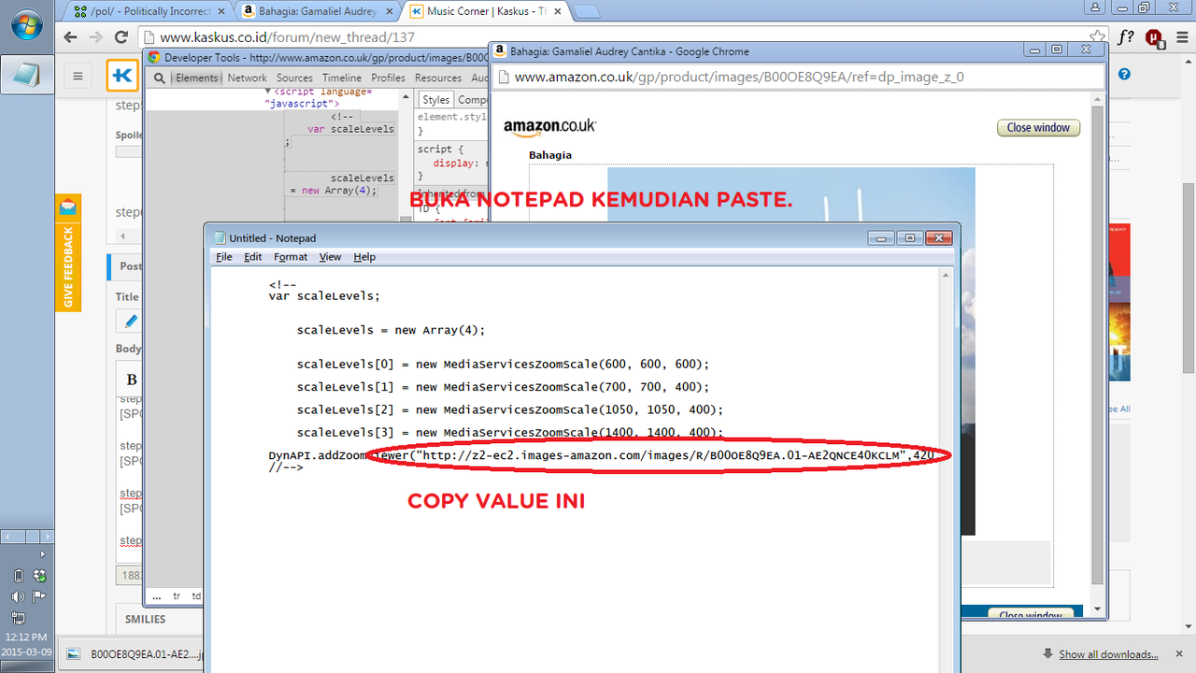1196x673 pixels.
Task: Toggle Bold in the Kaskus body editor
Action: [132, 379]
